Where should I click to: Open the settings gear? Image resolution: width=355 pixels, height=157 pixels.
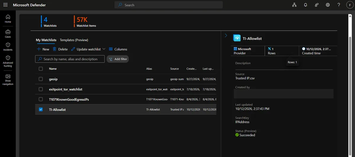tap(328, 5)
